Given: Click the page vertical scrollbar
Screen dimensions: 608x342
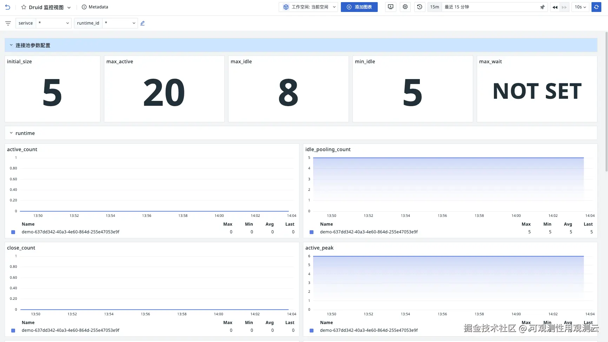Looking at the screenshot, I should [606, 102].
